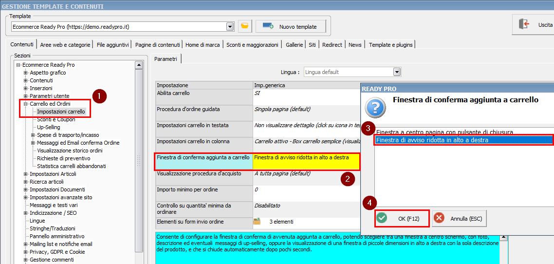This screenshot has height=264, width=554.
Task: Click the Procedura d'ordine guidata row
Action: (258, 113)
